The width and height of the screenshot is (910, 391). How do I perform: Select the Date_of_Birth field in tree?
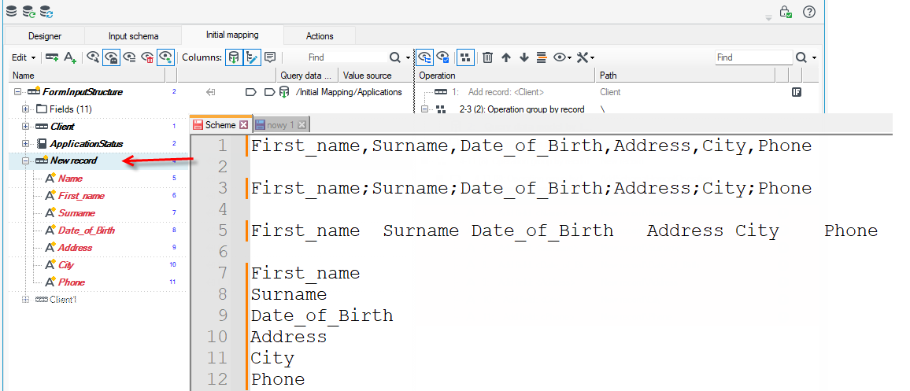[87, 231]
